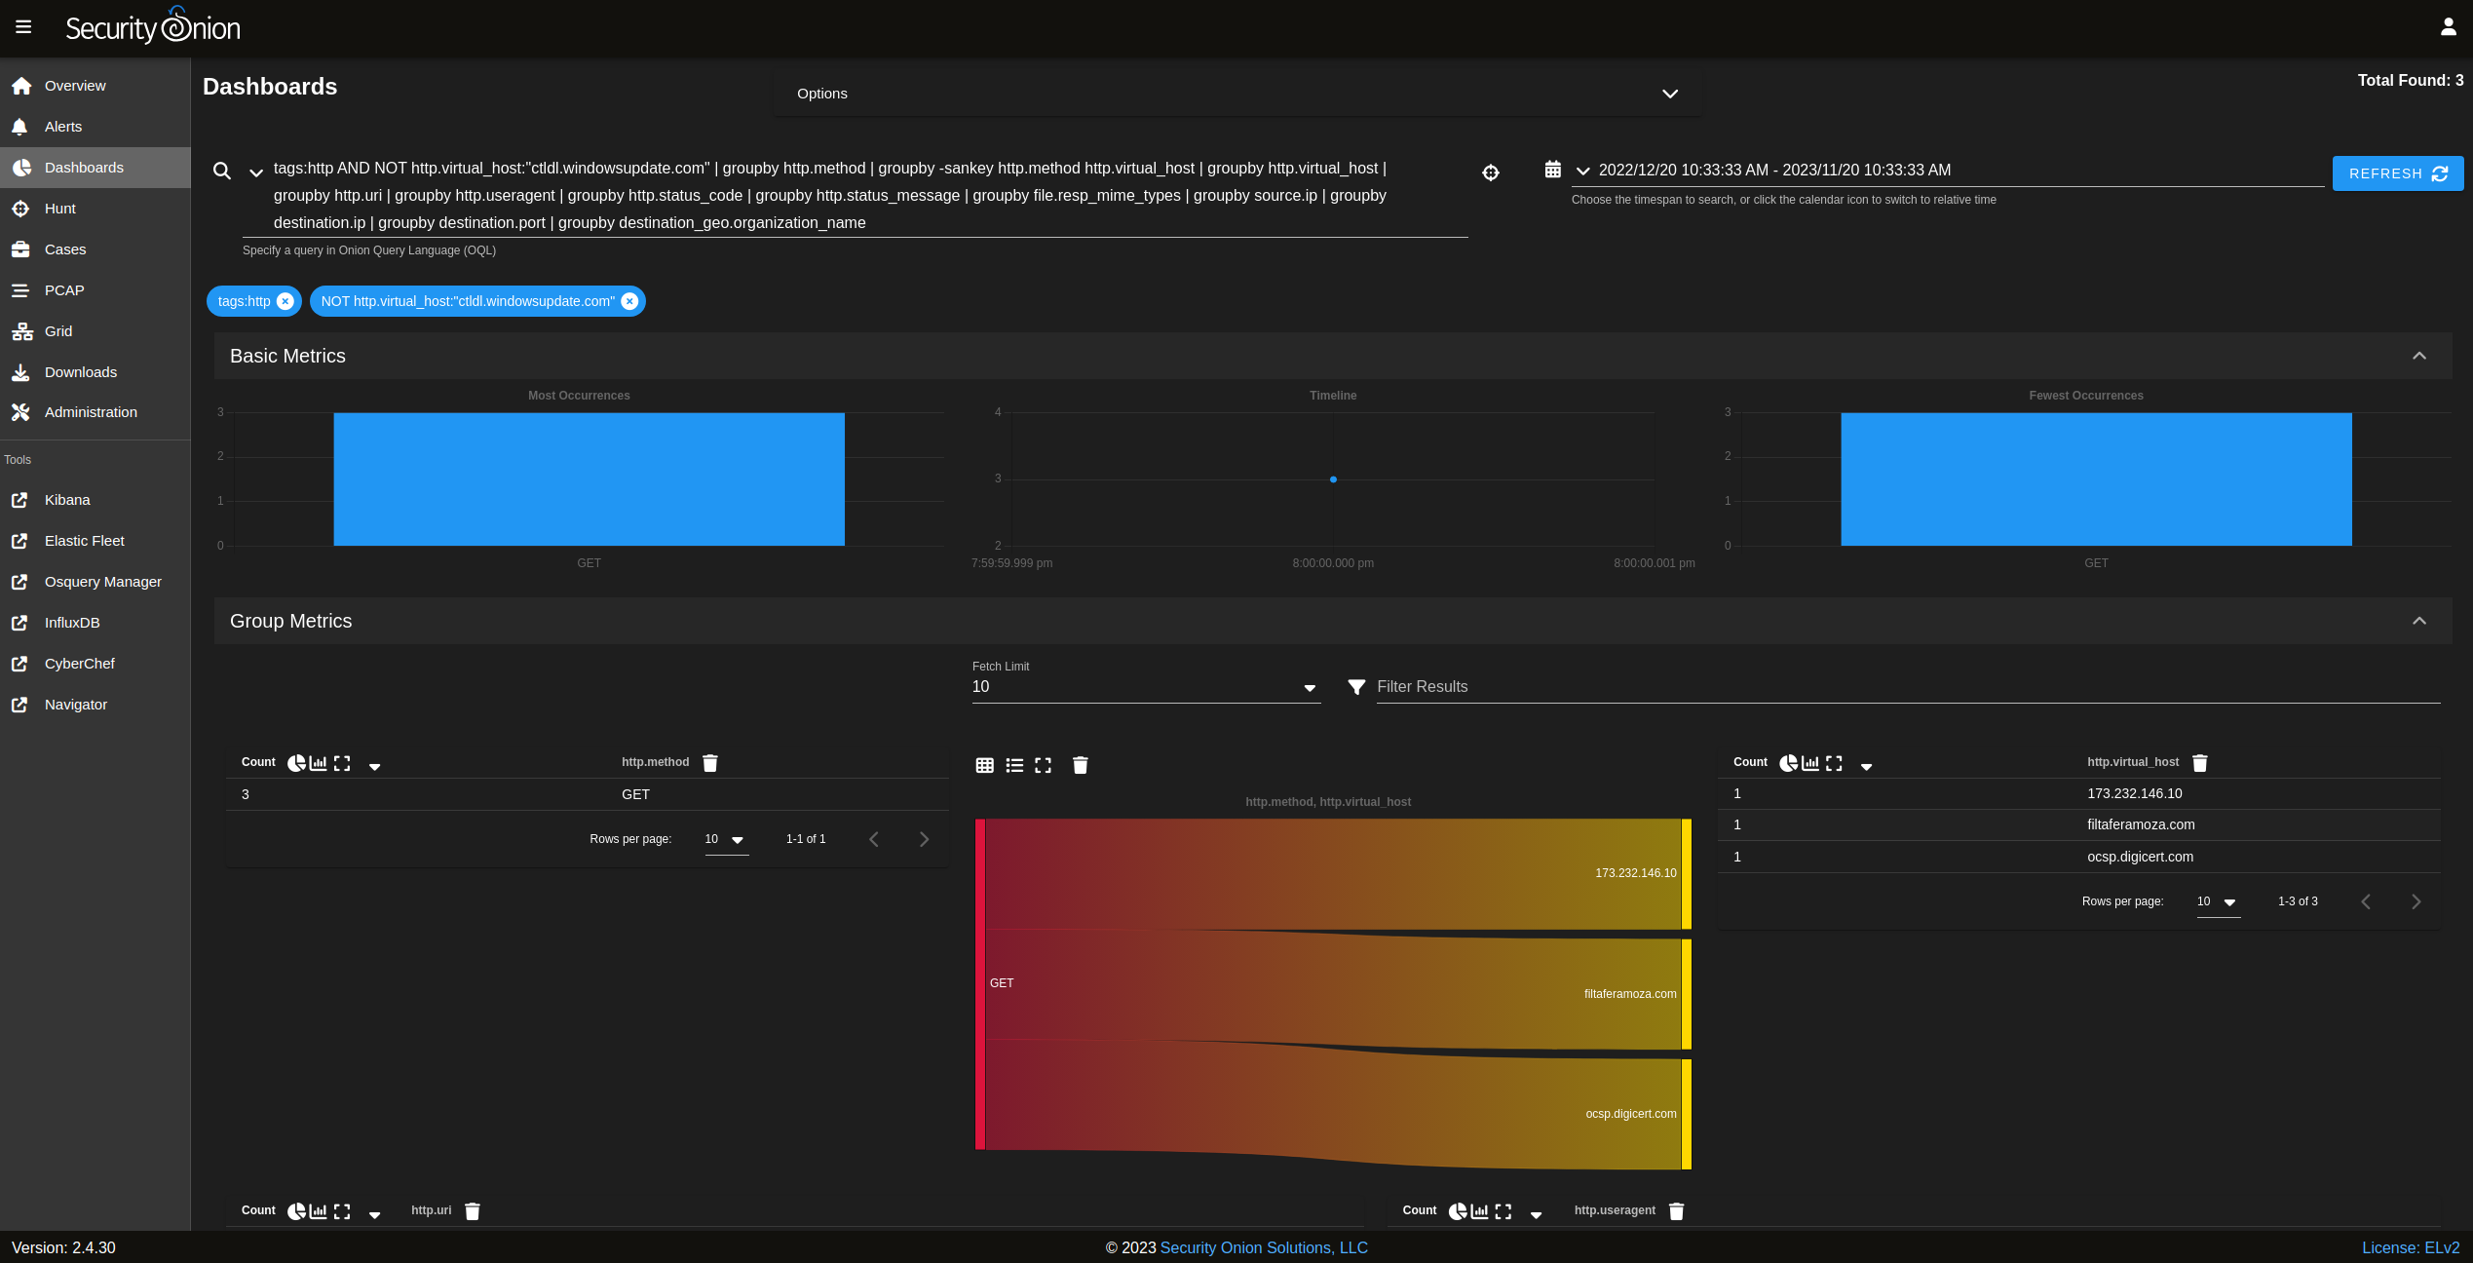This screenshot has height=1263, width=2473.
Task: Show pie chart for http.virtual_host table
Action: coord(1788,763)
